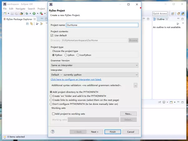Open the Interpreter dropdown
Viewport: 188px width, 141px height.
(95, 75)
